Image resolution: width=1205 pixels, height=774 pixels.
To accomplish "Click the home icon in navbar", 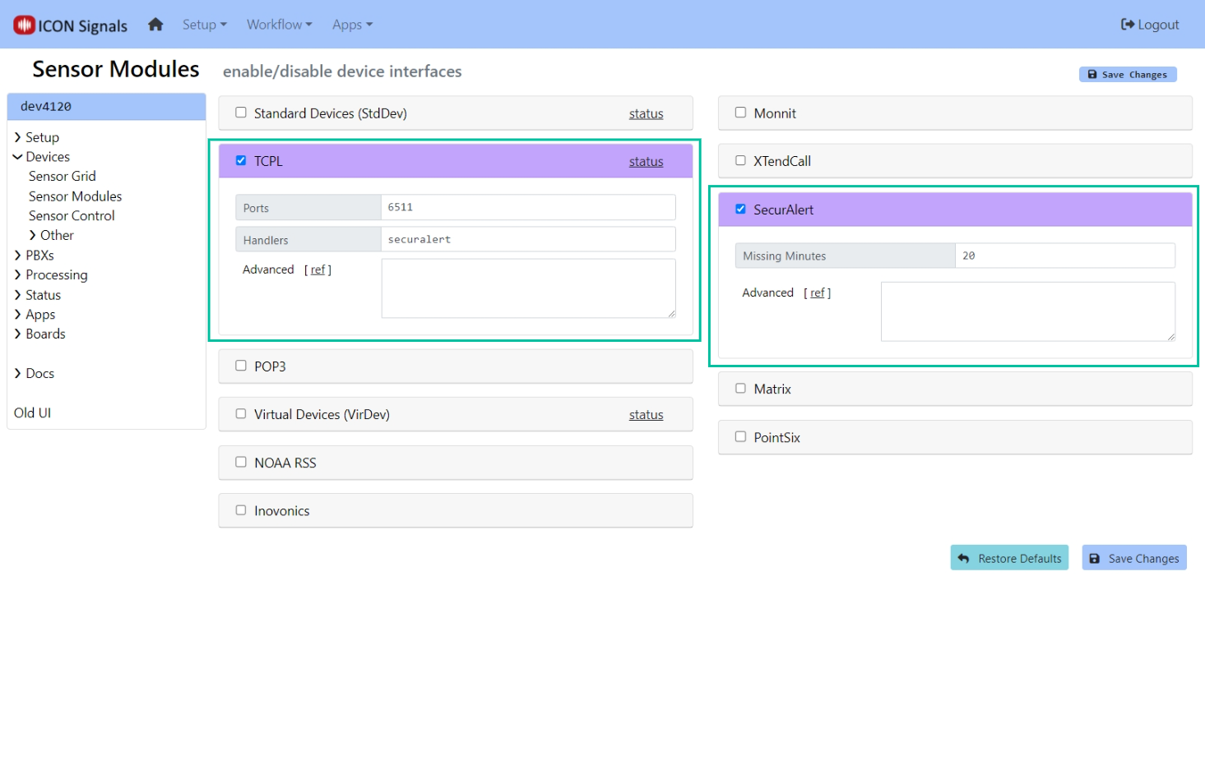I will 155,25.
